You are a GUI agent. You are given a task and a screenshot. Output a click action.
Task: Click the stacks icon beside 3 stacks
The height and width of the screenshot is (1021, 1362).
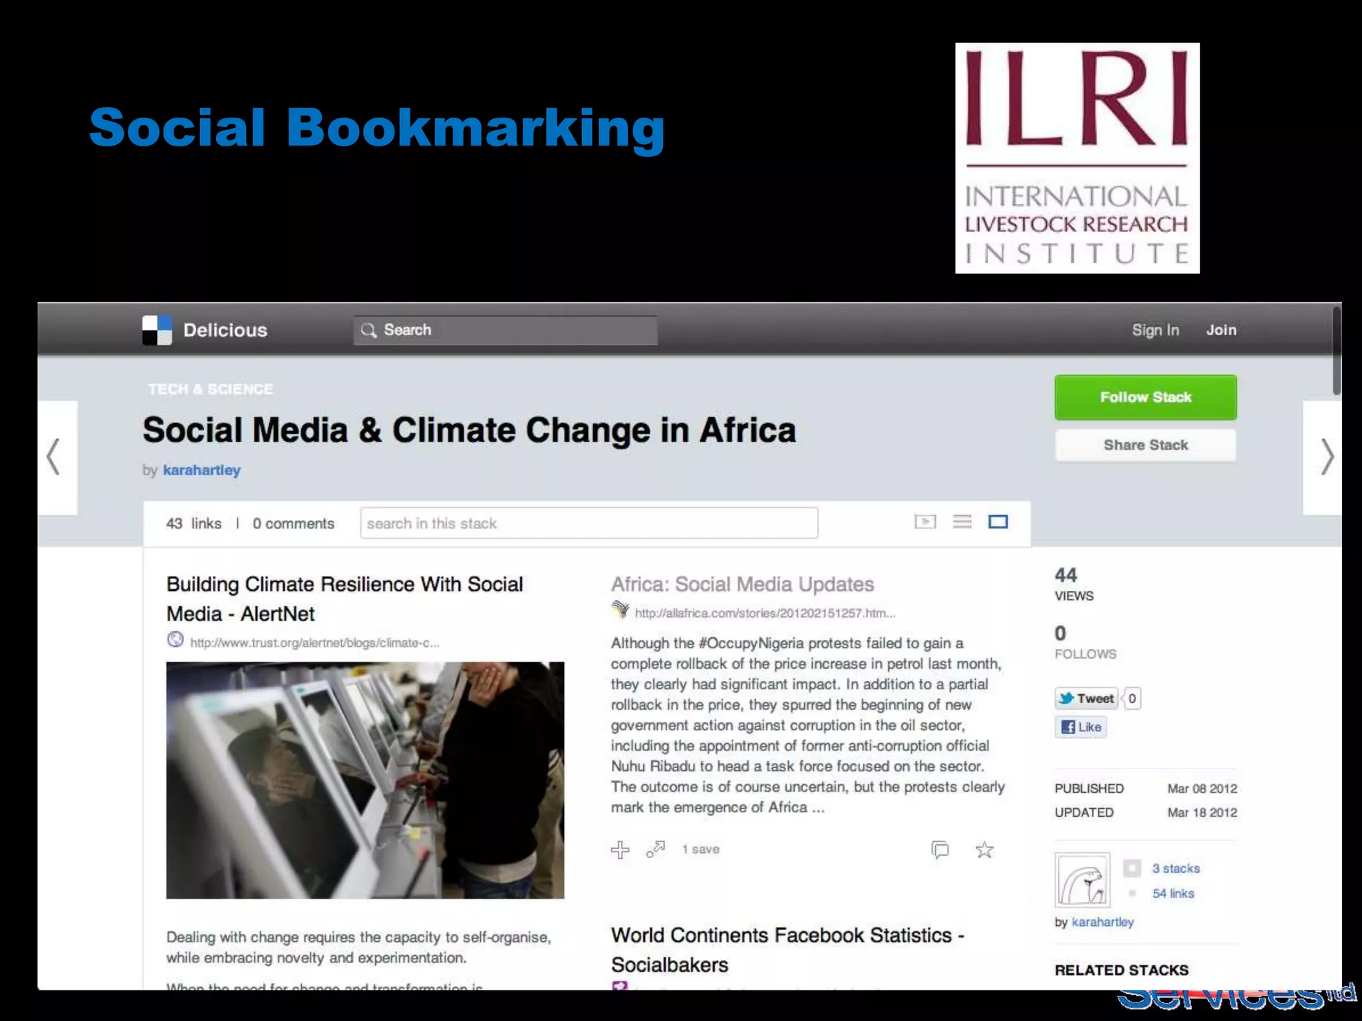coord(1132,868)
